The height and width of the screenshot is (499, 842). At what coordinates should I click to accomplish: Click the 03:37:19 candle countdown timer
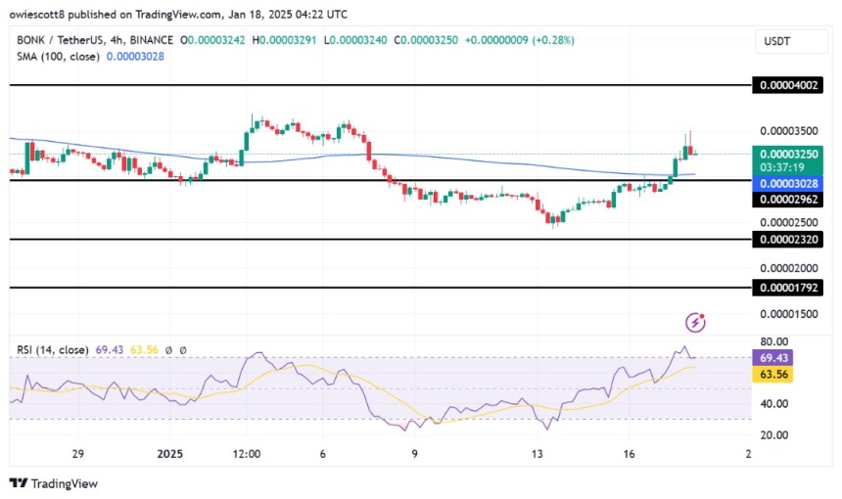[x=789, y=168]
